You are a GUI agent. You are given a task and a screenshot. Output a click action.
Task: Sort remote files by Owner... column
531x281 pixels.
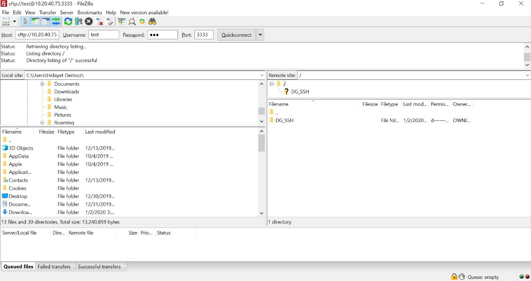click(x=462, y=104)
